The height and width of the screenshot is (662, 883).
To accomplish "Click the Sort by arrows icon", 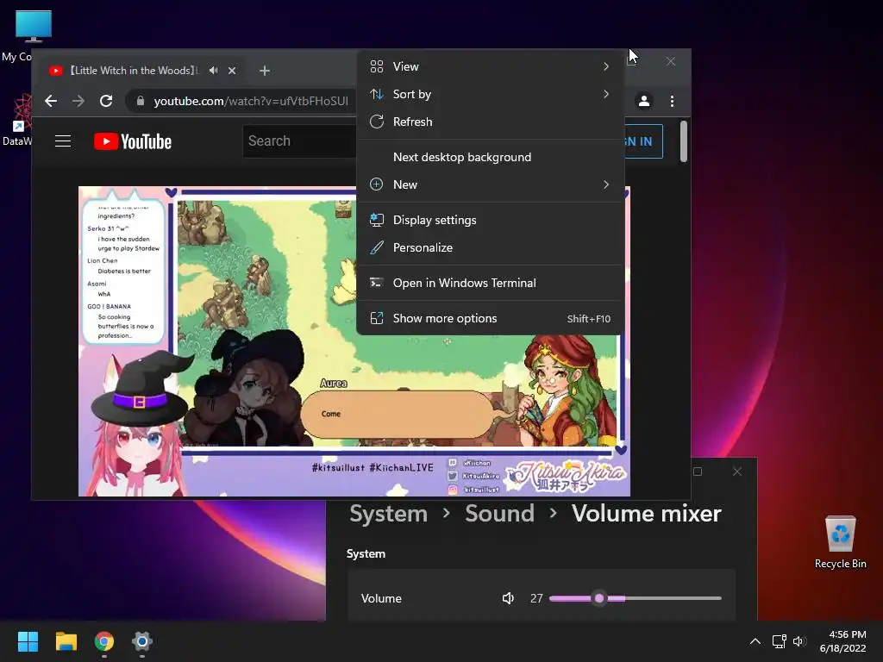I will click(377, 94).
